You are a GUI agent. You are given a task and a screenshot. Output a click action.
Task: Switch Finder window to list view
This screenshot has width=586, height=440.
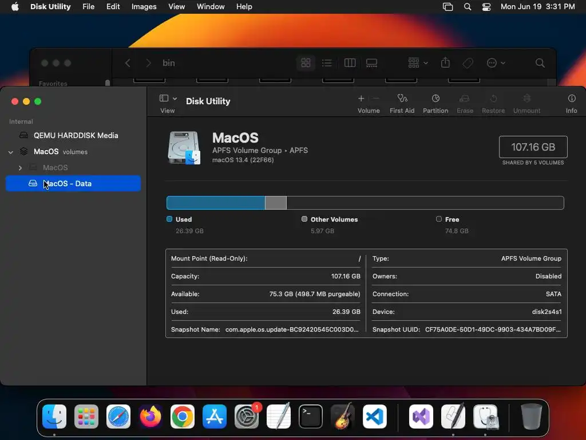tap(327, 63)
